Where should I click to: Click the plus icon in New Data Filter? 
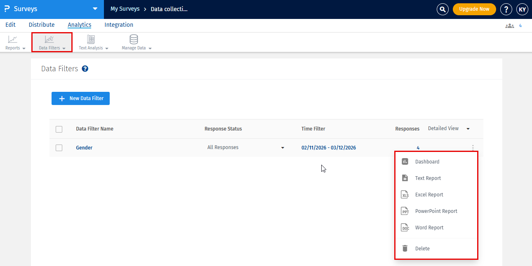coord(62,98)
